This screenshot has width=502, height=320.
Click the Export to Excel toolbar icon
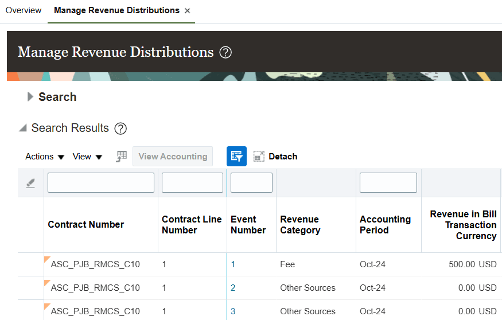[x=122, y=157]
